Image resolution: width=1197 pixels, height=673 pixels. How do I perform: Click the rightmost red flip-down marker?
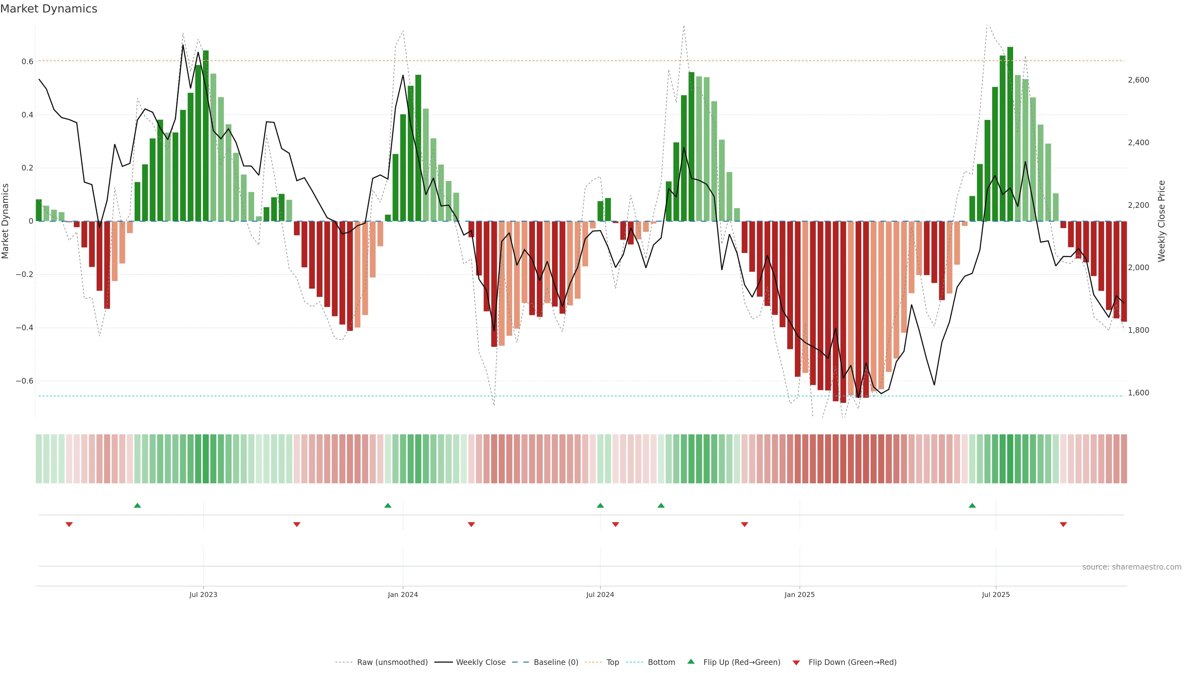pyautogui.click(x=1063, y=524)
